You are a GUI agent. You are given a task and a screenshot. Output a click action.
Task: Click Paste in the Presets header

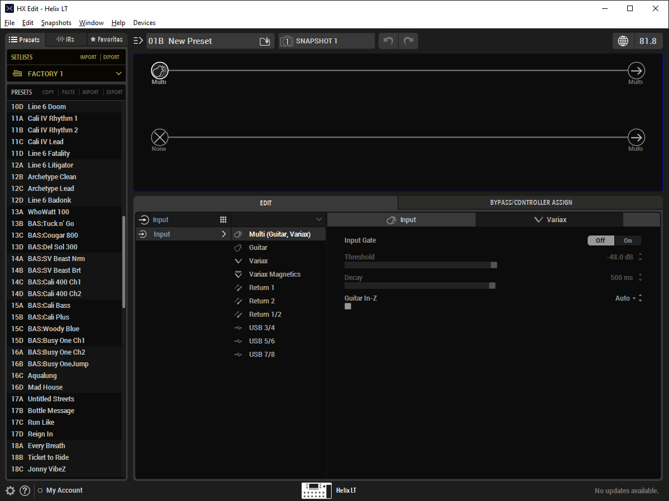click(69, 92)
